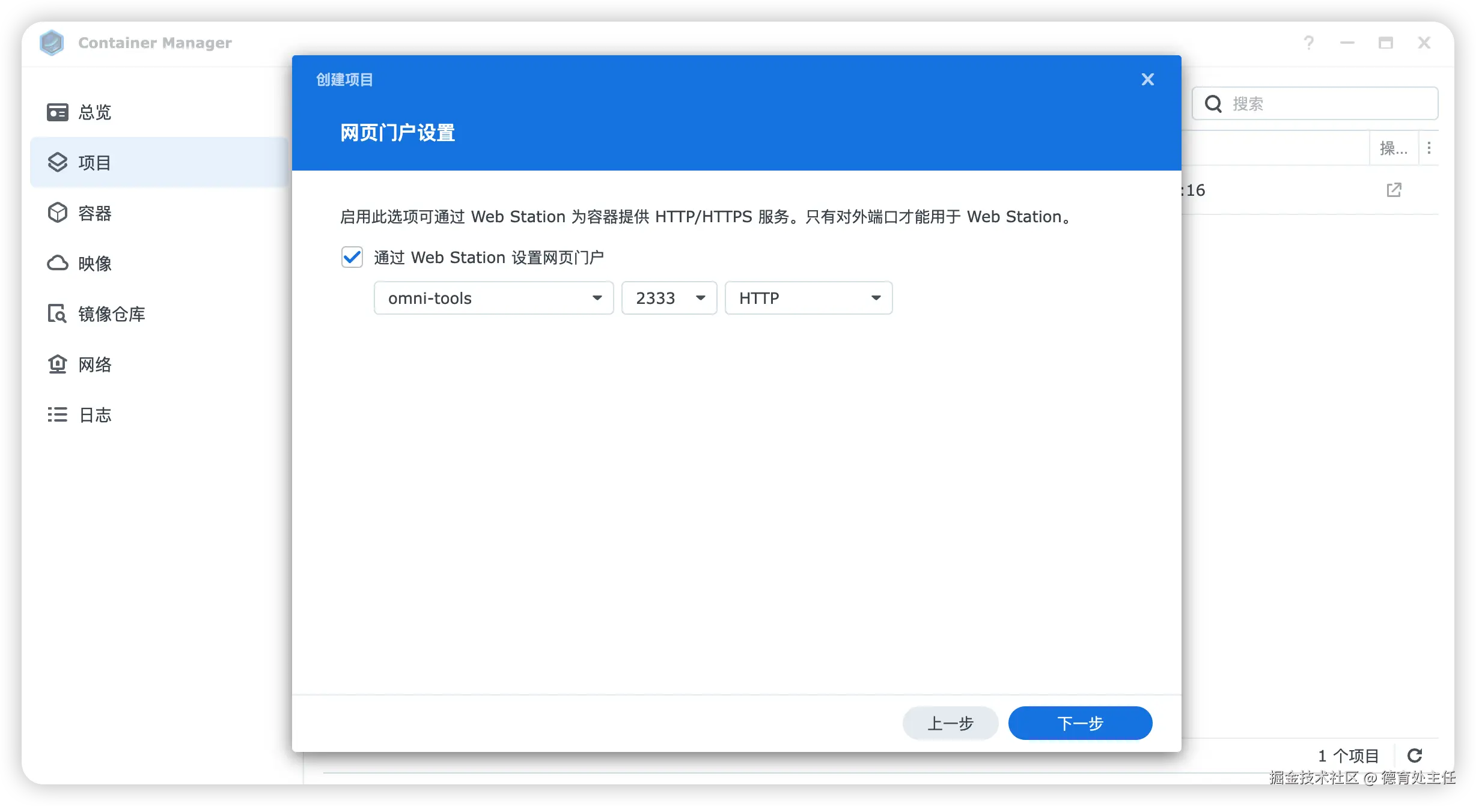Open the 总览 overview icon in sidebar
The width and height of the screenshot is (1476, 806).
58,112
